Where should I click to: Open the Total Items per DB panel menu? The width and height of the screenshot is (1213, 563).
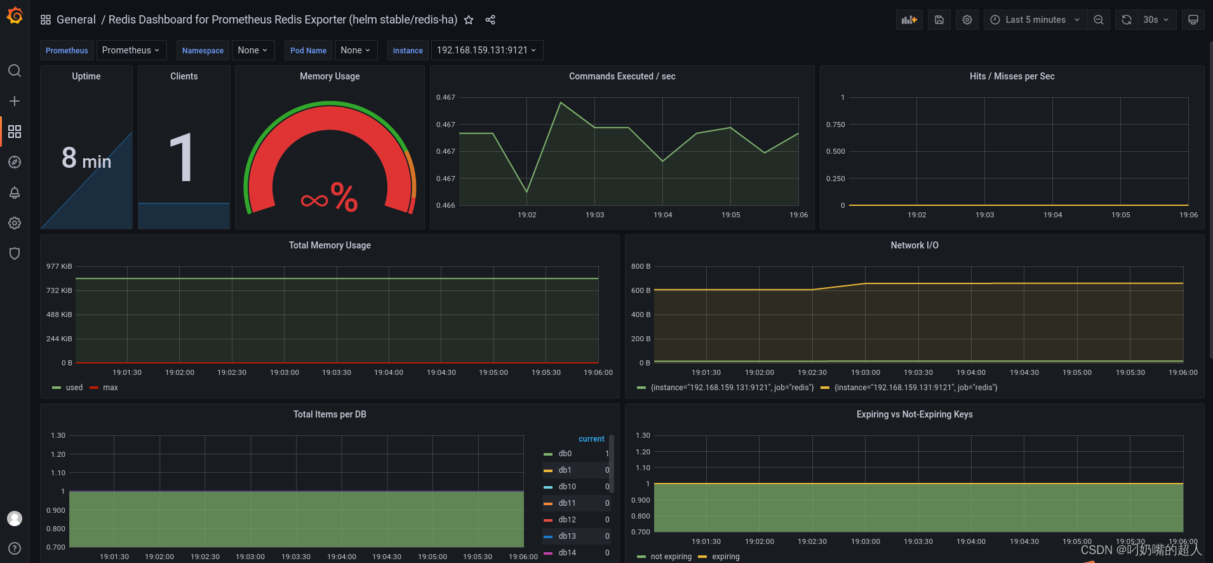330,414
